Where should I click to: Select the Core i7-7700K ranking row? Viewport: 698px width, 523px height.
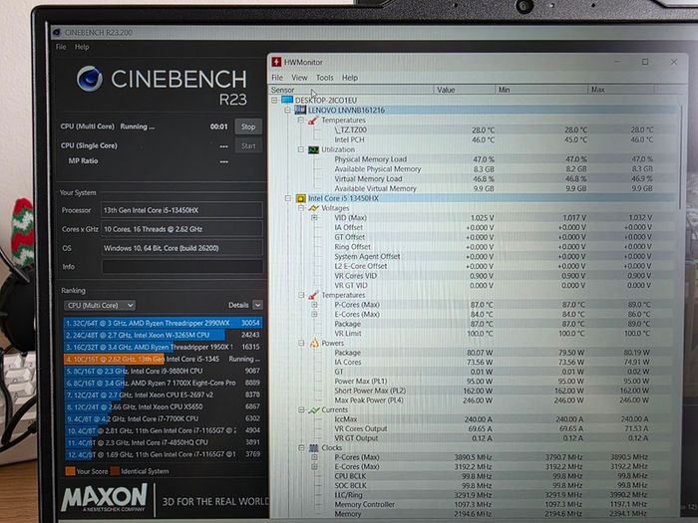(163, 418)
